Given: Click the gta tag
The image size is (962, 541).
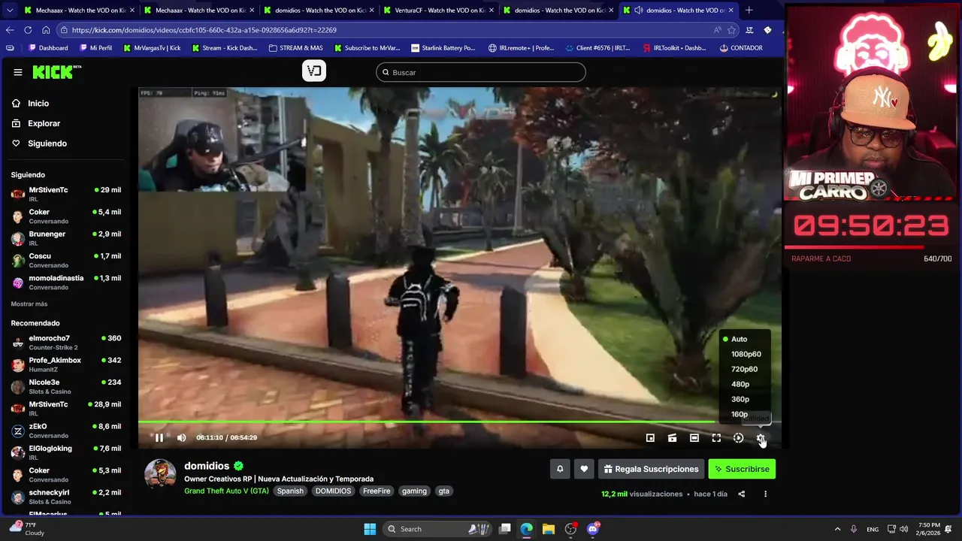Looking at the screenshot, I should (x=444, y=491).
